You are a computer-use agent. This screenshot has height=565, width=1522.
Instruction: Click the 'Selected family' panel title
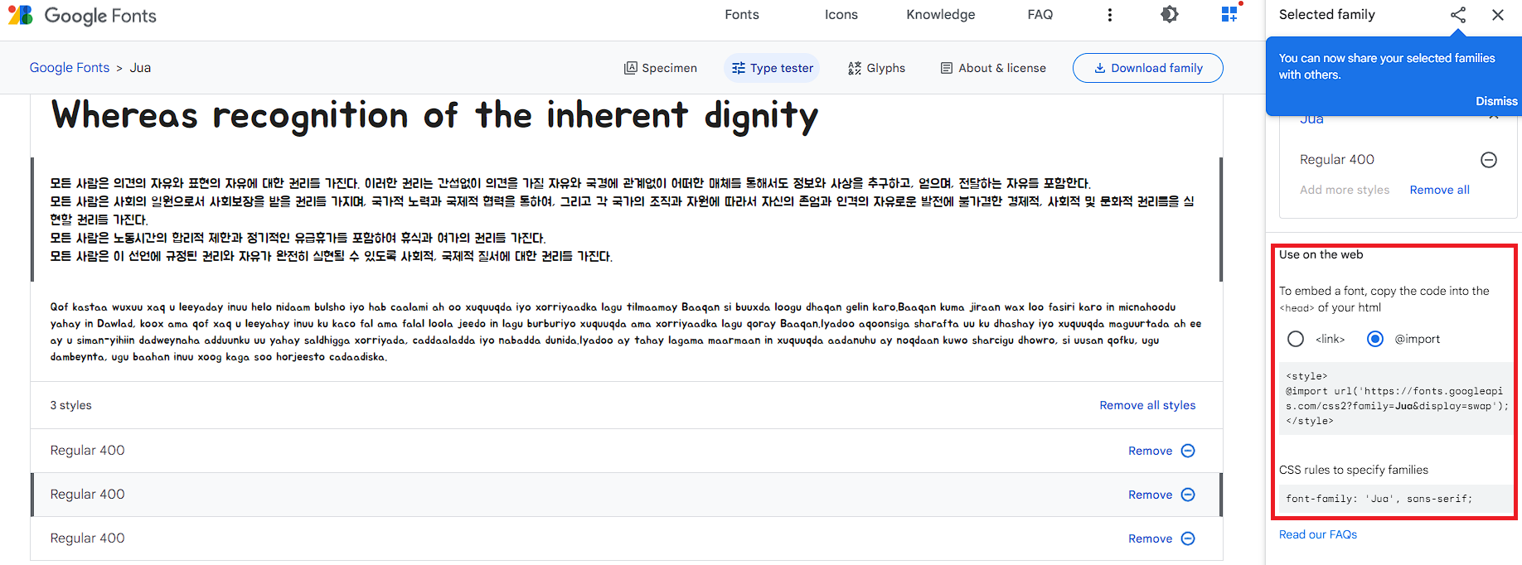point(1326,15)
